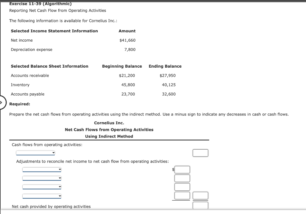
Task: Open the second adjustments dropdown
Action: (x=42, y=178)
